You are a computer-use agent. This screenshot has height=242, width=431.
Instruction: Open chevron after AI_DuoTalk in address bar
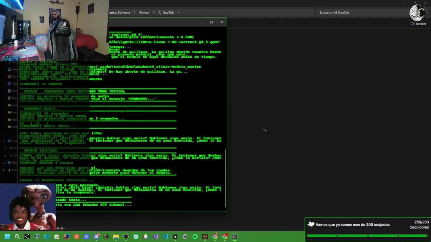[178, 13]
